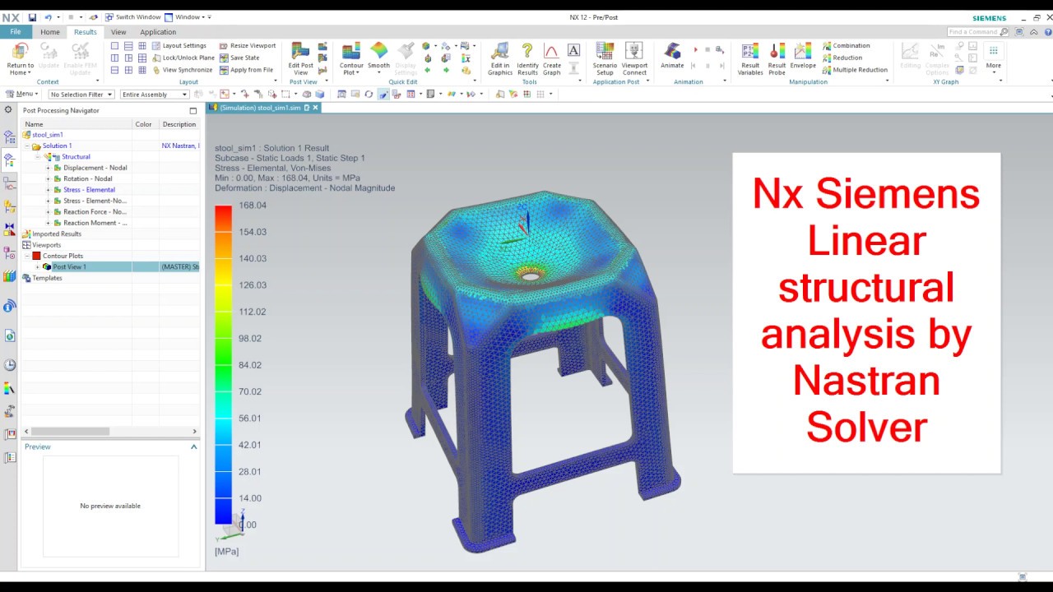Open the Application tab
Image resolution: width=1053 pixels, height=592 pixels.
pyautogui.click(x=158, y=32)
